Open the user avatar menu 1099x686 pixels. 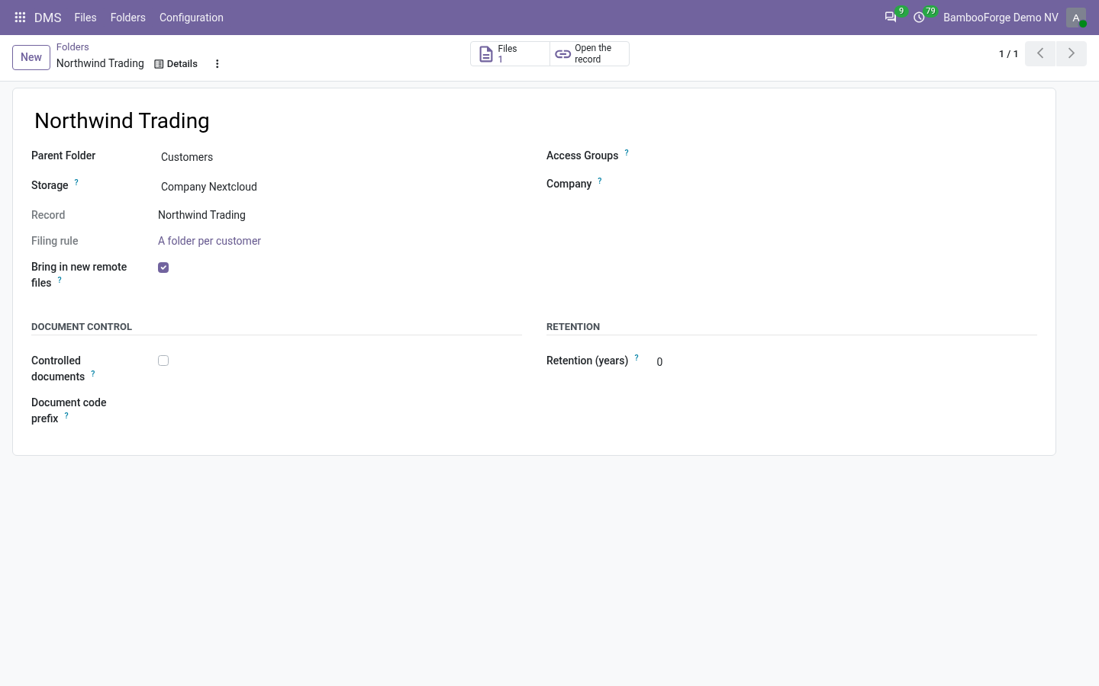click(x=1076, y=18)
